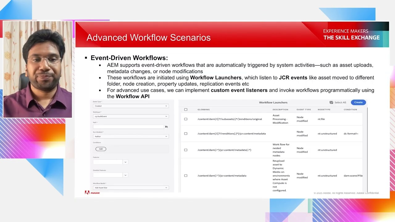The image size is (395, 222).
Task: Click the dam:scene7File condition cell
Action: (x=353, y=176)
